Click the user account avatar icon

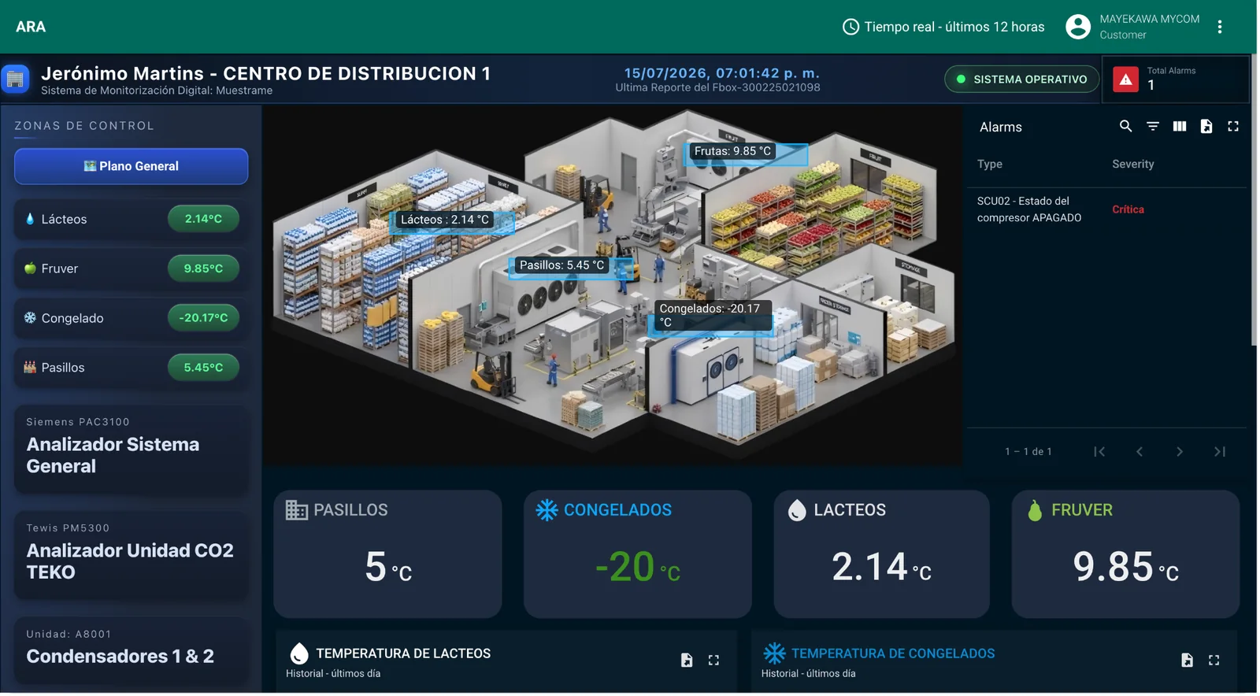tap(1077, 27)
